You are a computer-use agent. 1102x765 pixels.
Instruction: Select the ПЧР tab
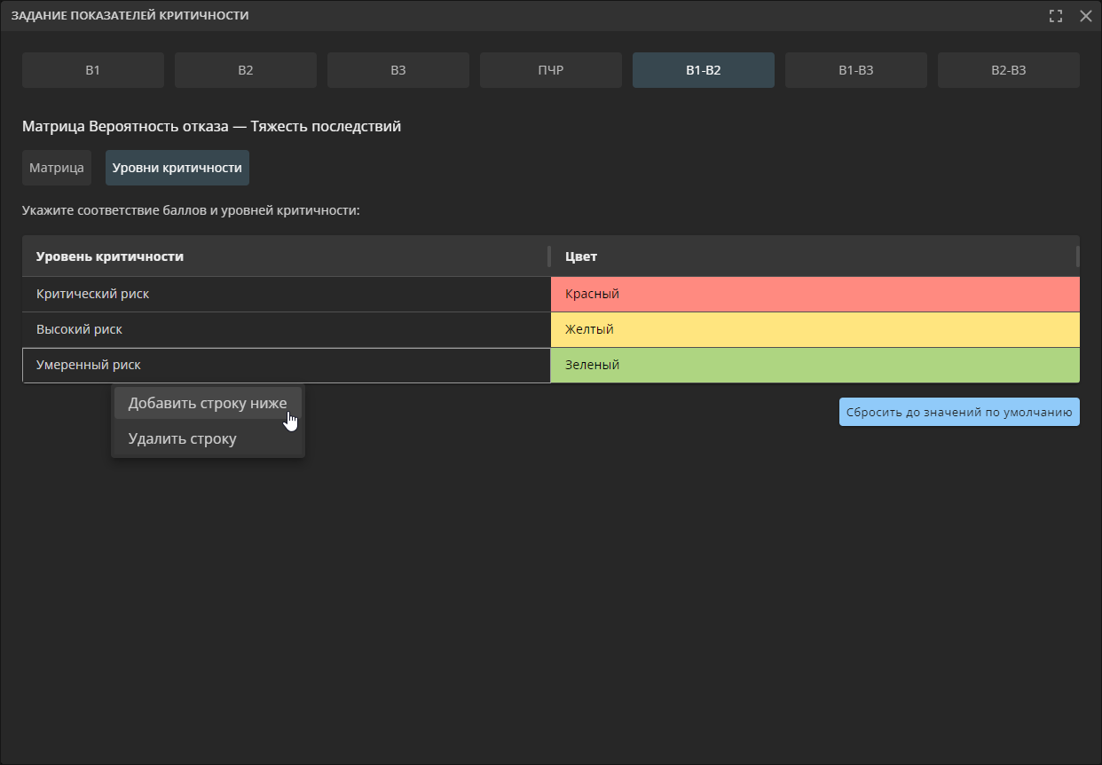pyautogui.click(x=551, y=70)
